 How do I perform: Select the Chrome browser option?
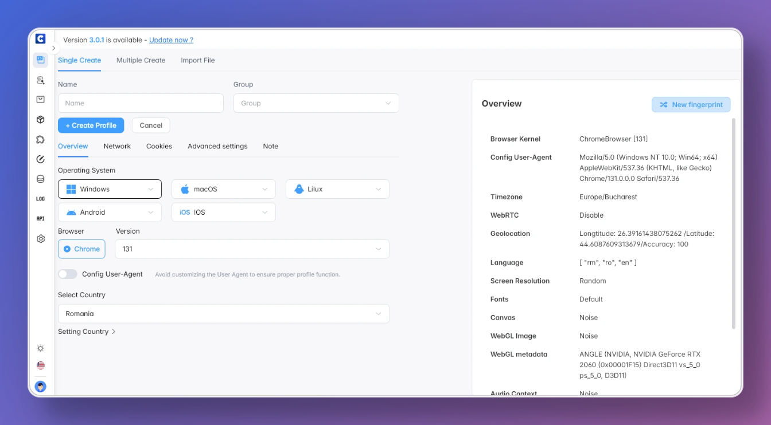tap(81, 249)
